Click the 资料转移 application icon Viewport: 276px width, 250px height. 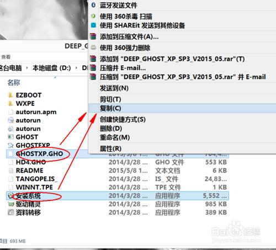[10, 212]
